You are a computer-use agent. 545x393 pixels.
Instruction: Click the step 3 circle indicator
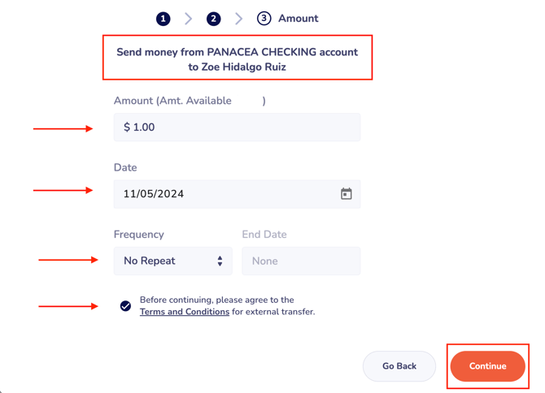(264, 19)
